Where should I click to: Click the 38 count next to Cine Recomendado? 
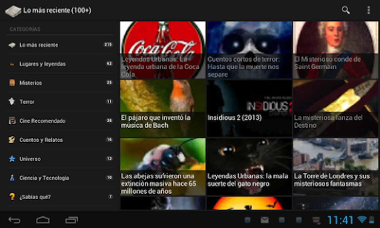(109, 121)
